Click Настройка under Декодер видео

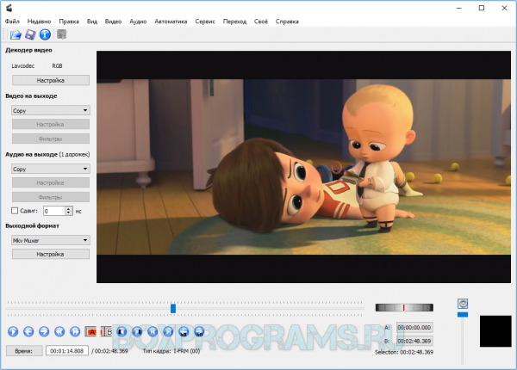point(51,80)
